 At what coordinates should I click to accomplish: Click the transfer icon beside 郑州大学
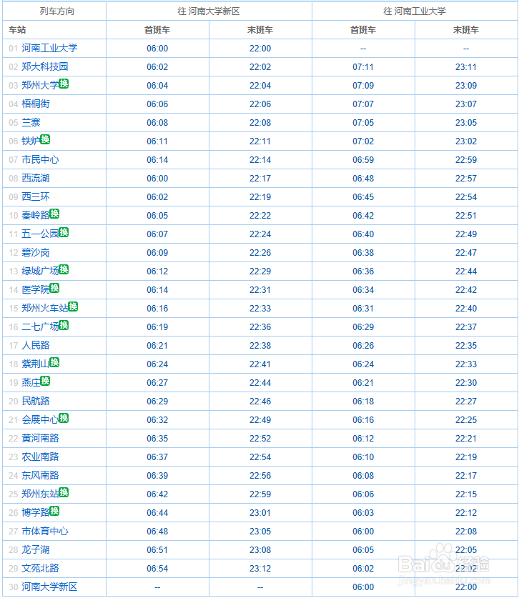(64, 84)
